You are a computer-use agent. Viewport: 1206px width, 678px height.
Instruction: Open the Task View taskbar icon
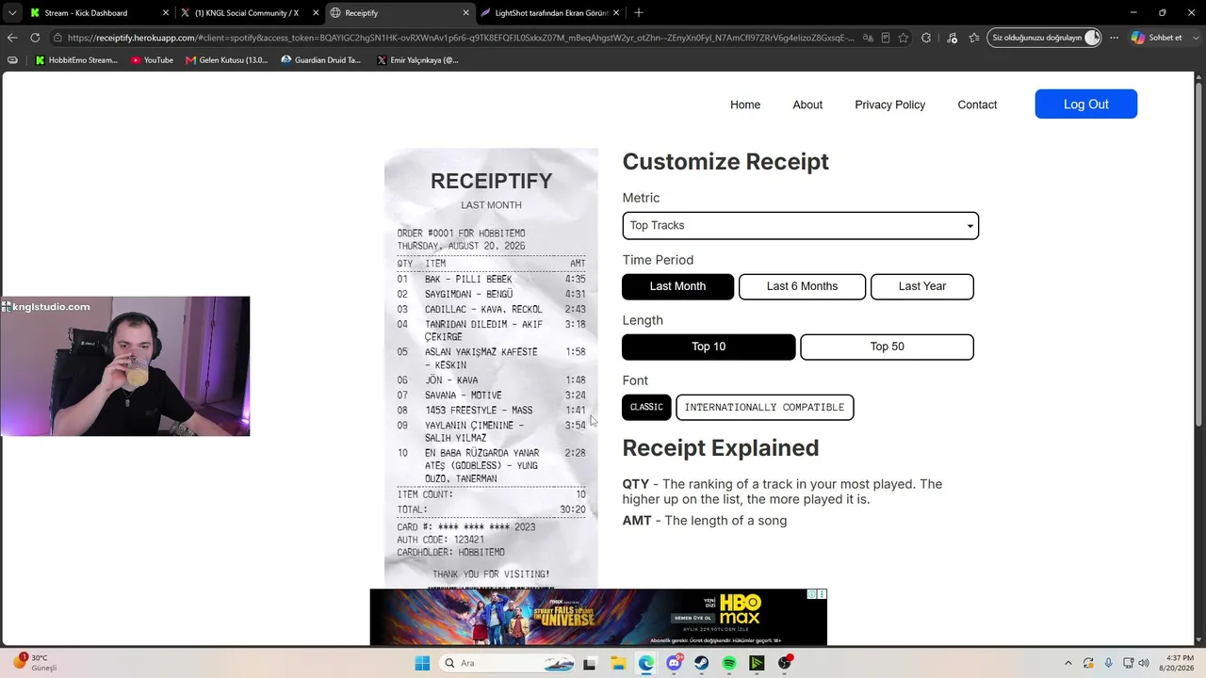[x=590, y=663]
